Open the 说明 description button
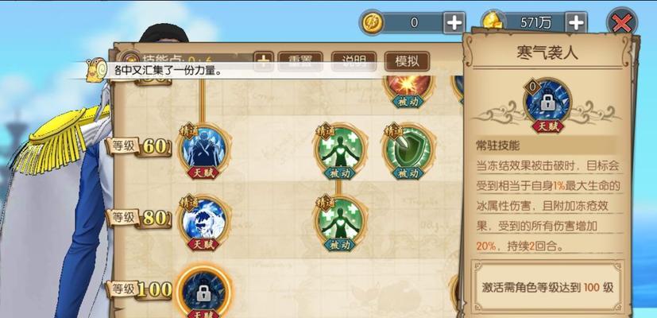Viewport: 657px width, 318px height. [354, 62]
